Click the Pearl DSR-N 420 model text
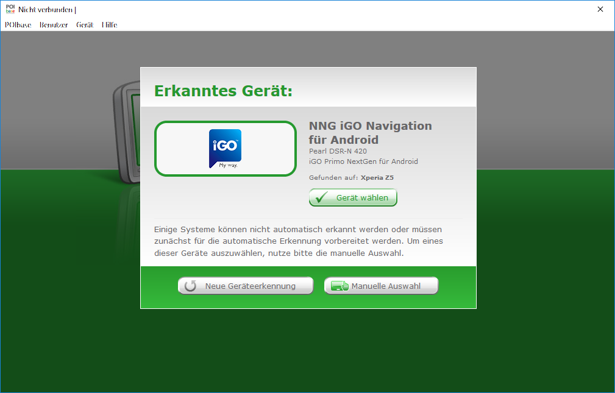Screen dimensions: 615x393 click(x=338, y=151)
